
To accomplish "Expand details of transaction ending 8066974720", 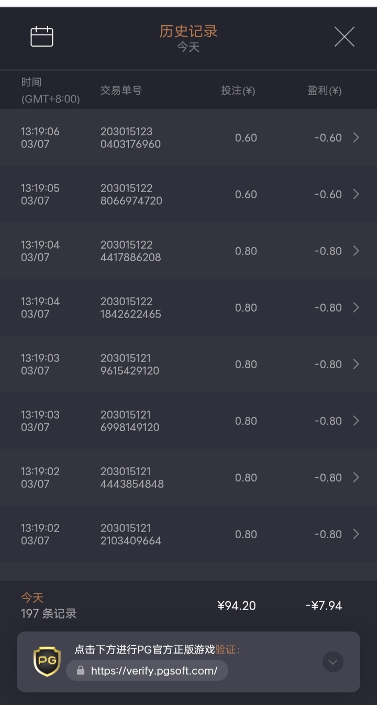I will (356, 194).
